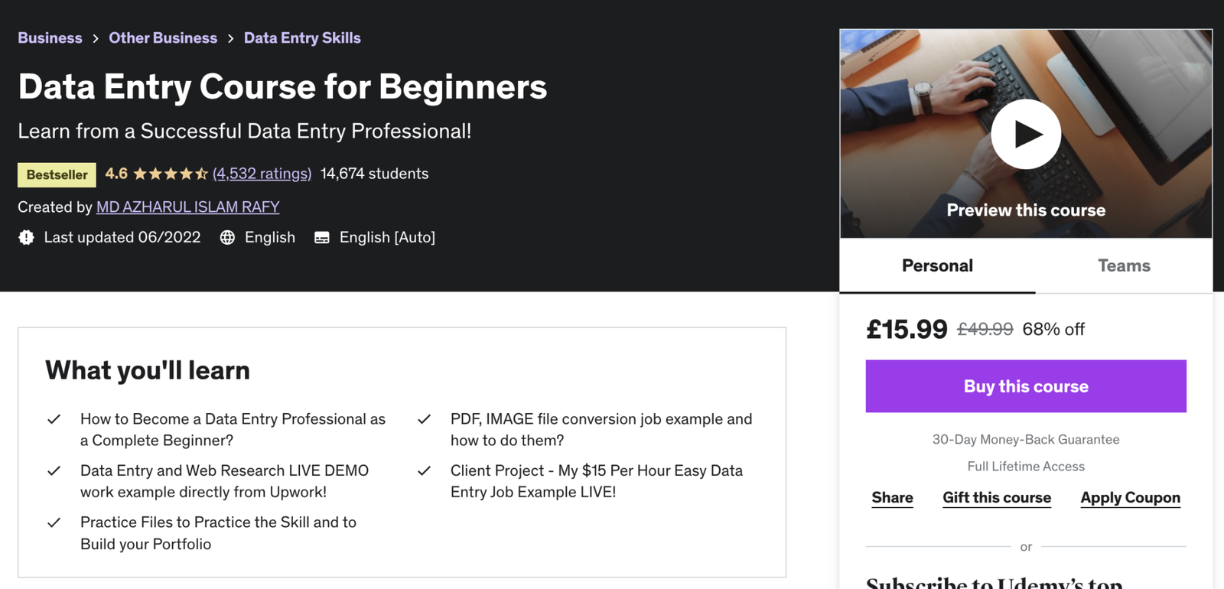Visit MD AZHARUL ISLAM RAFY's profile
The height and width of the screenshot is (589, 1224).
tap(187, 207)
